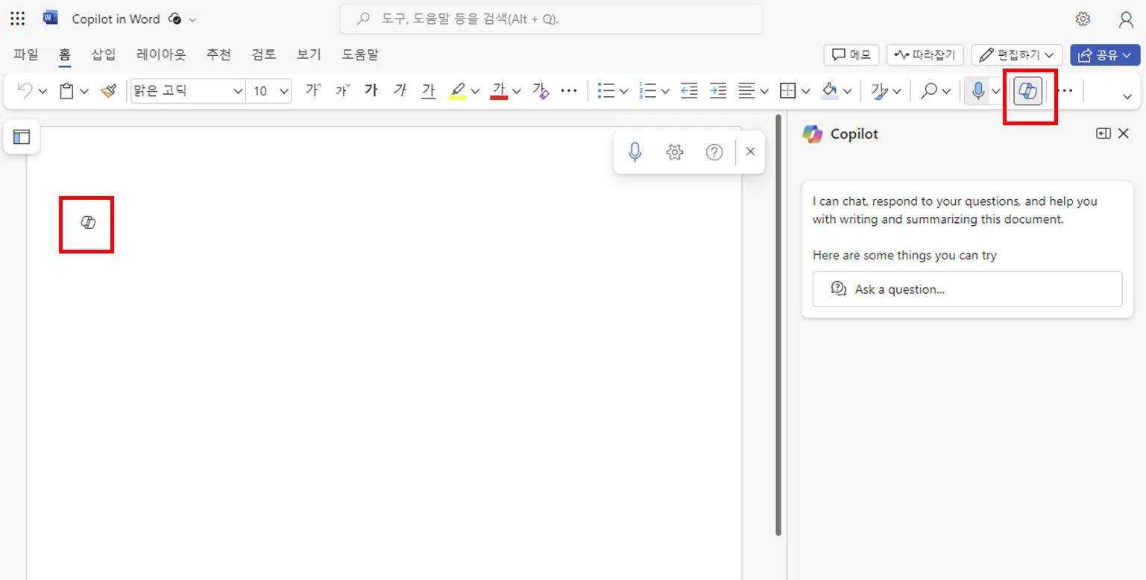
Task: Open dictation settings gear on floating toolbar
Action: (675, 152)
